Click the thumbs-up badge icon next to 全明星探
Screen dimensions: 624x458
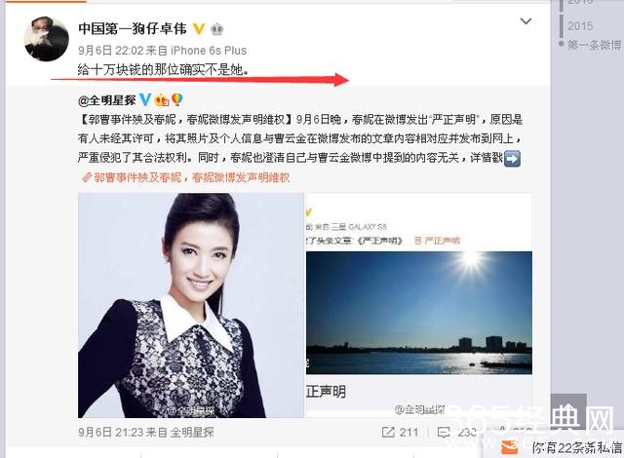coord(162,100)
